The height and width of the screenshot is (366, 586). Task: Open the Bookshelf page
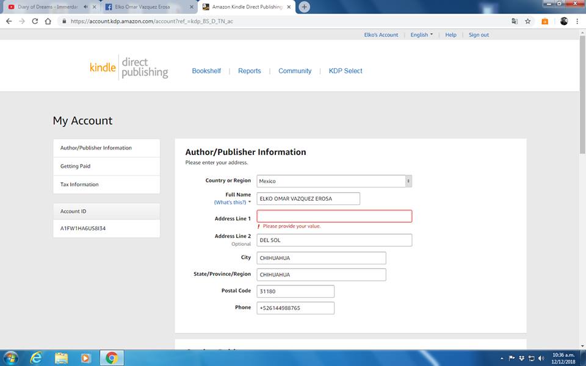coord(206,71)
